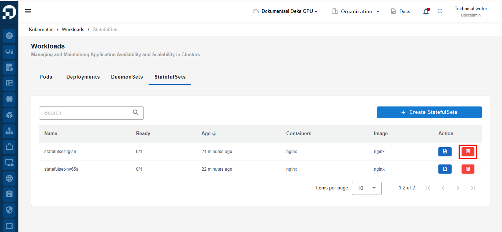Viewport: 502px width, 232px height.
Task: Select the DaemonSets tab
Action: 127,77
